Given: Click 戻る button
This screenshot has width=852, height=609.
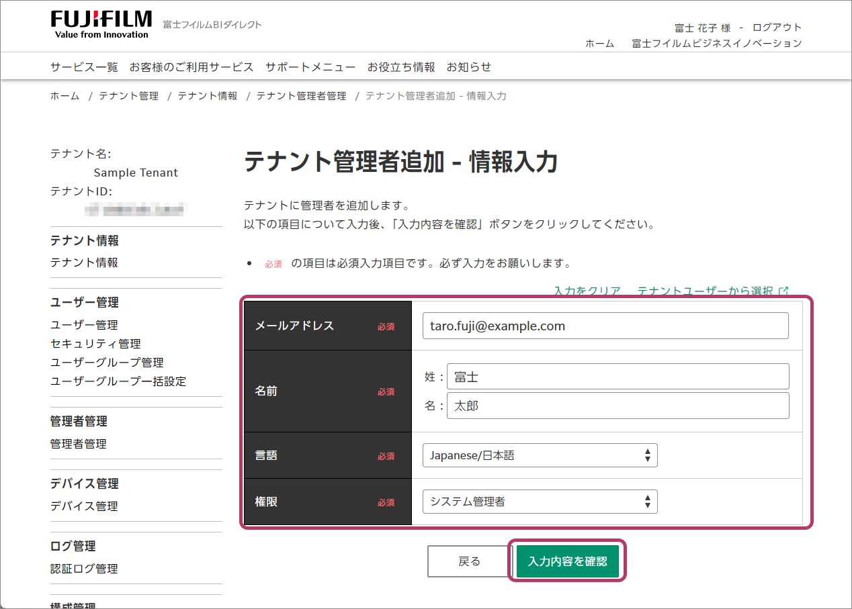Looking at the screenshot, I should pos(470,561).
